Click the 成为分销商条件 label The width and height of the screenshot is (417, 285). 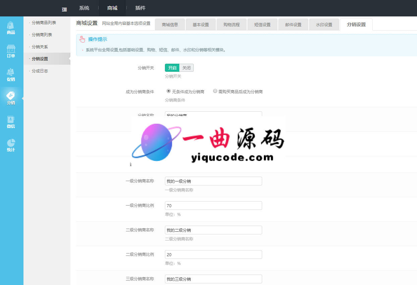(140, 92)
